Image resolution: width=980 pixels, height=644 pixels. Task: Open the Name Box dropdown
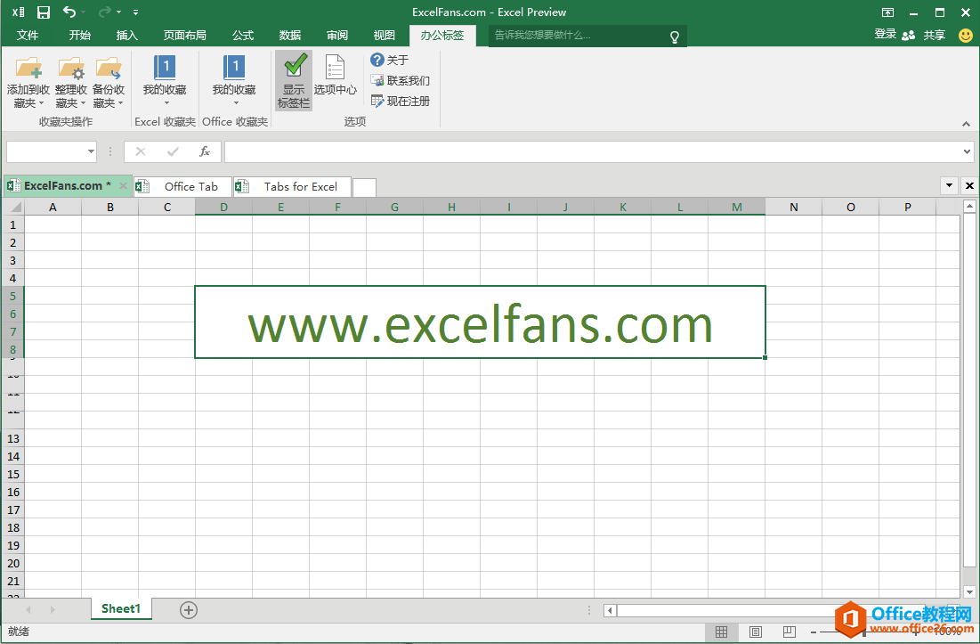pyautogui.click(x=92, y=151)
